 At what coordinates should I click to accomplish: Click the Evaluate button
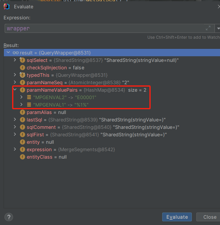click(x=177, y=217)
